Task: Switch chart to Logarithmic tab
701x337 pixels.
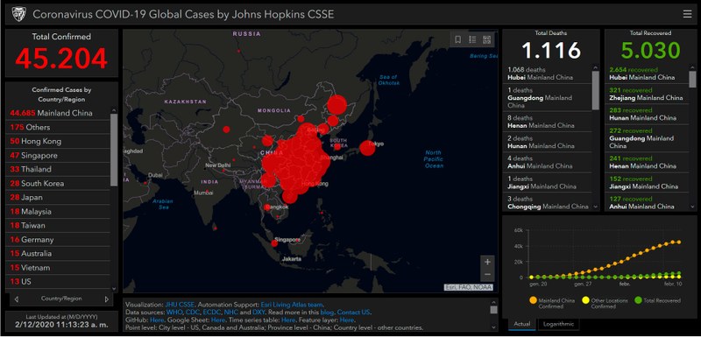Action: tap(558, 324)
